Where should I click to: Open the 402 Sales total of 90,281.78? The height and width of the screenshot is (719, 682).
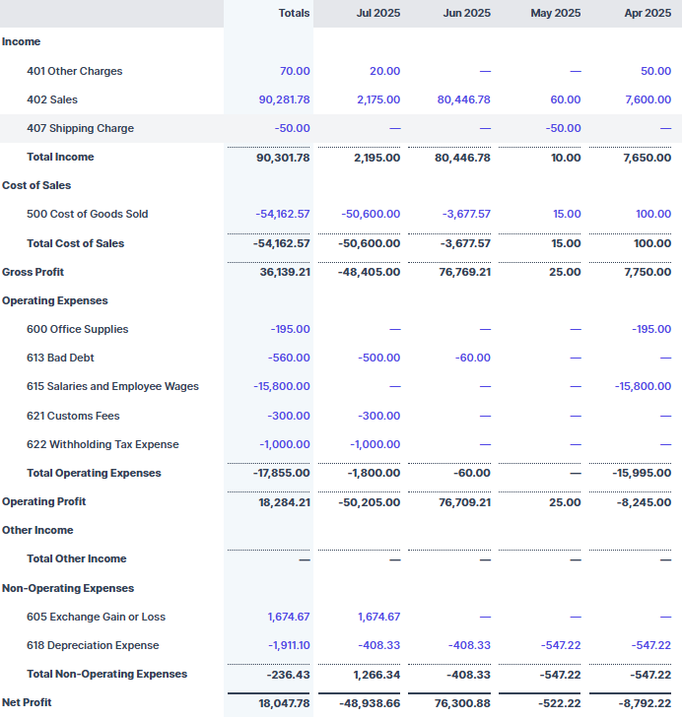284,99
